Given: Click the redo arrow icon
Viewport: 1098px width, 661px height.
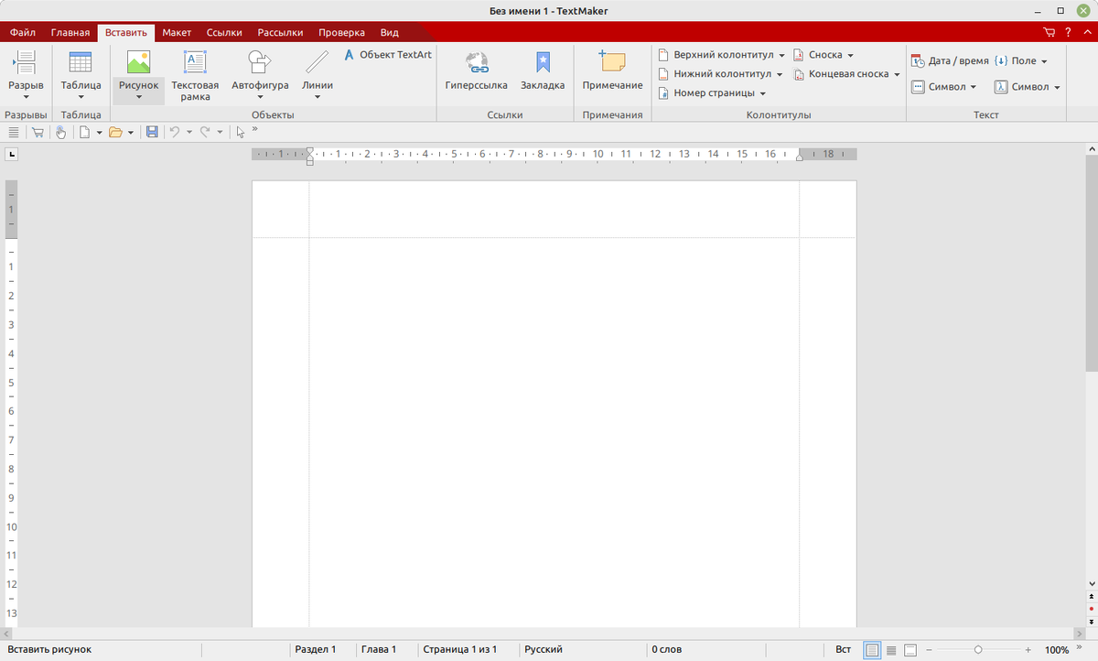Looking at the screenshot, I should click(x=206, y=132).
